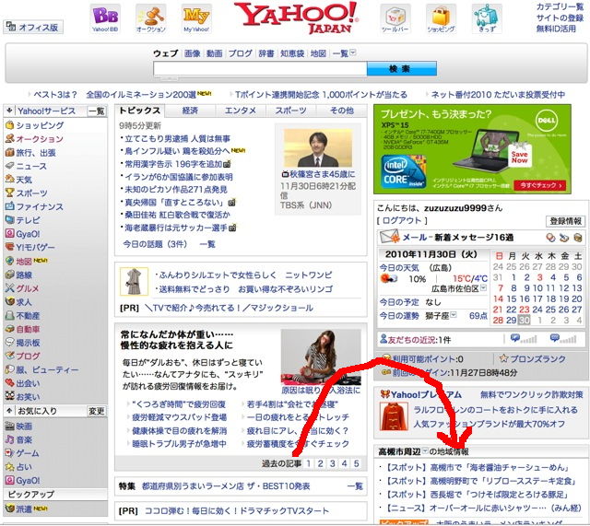
Task: Click the 路線 sidebar icon
Action: [x=9, y=275]
